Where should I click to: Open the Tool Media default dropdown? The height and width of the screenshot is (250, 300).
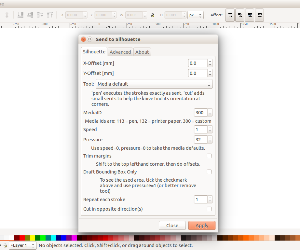click(154, 84)
